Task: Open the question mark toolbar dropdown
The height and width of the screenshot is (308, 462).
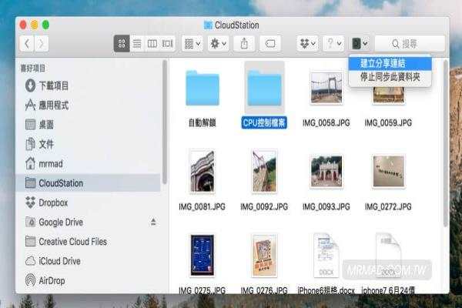Action: 333,44
